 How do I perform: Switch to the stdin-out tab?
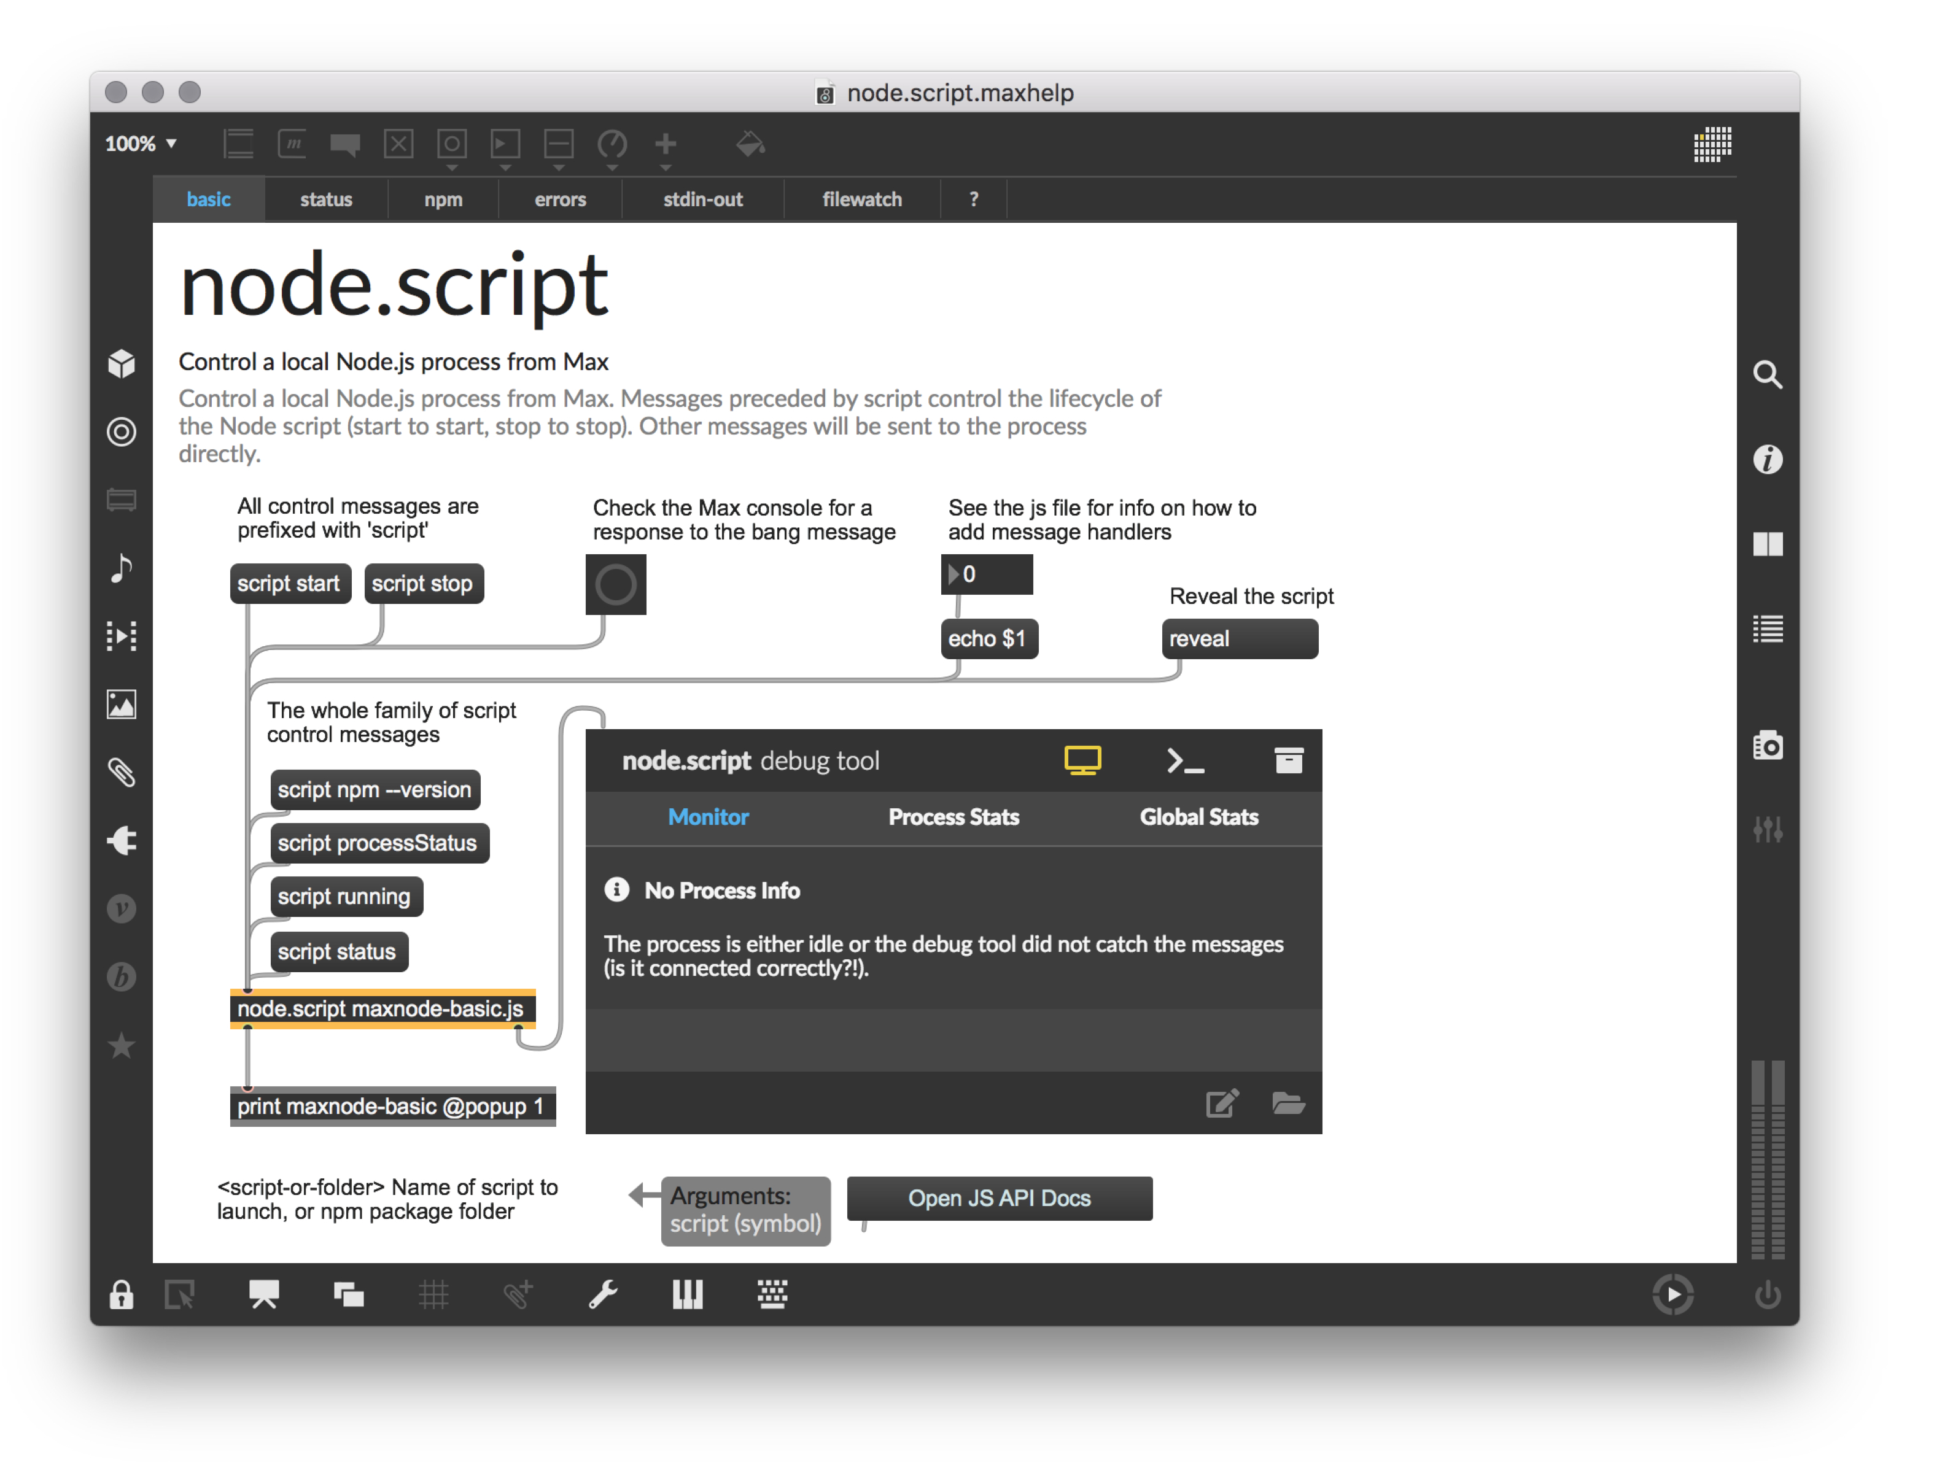tap(702, 199)
